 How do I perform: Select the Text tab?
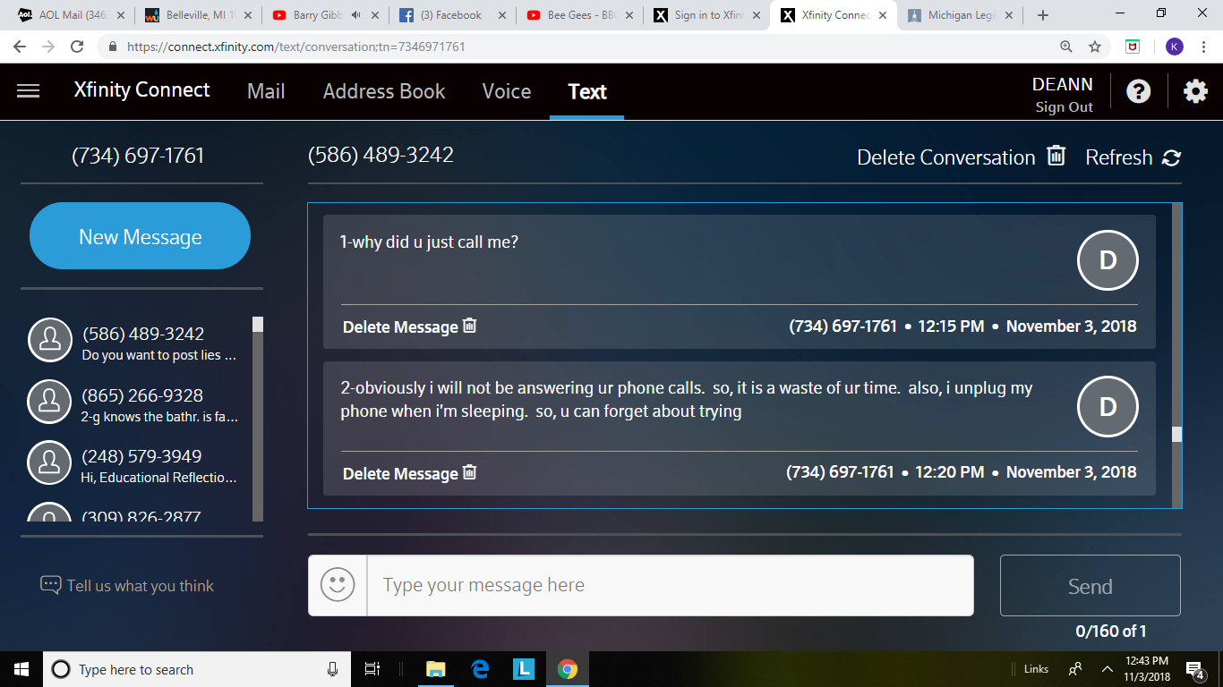tap(587, 91)
